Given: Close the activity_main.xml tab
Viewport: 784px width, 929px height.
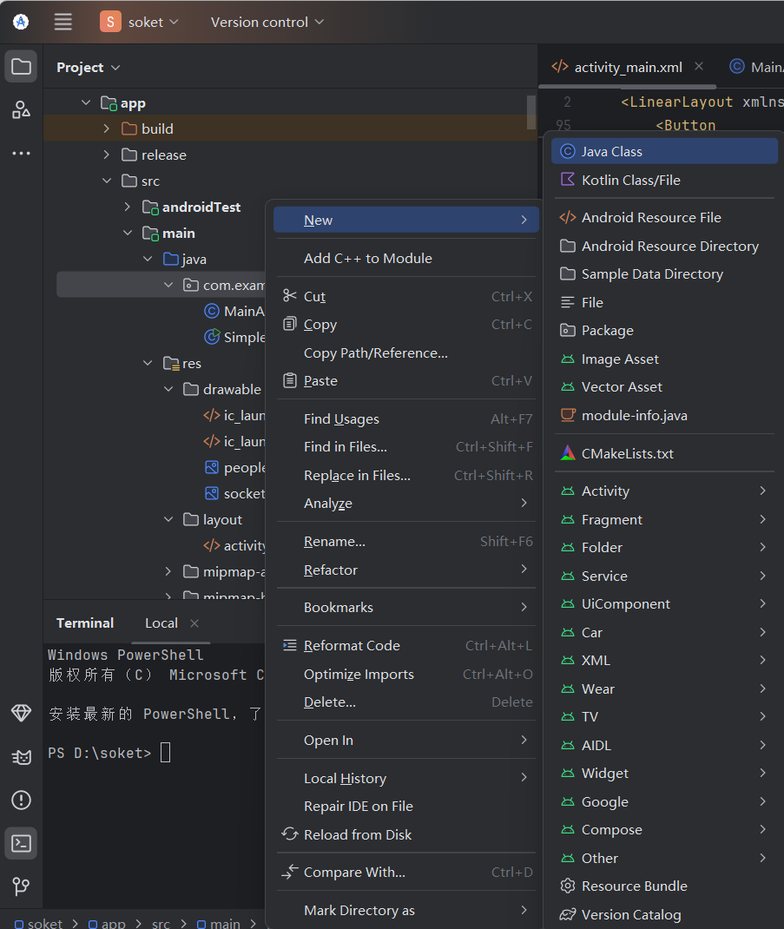Looking at the screenshot, I should (x=699, y=66).
